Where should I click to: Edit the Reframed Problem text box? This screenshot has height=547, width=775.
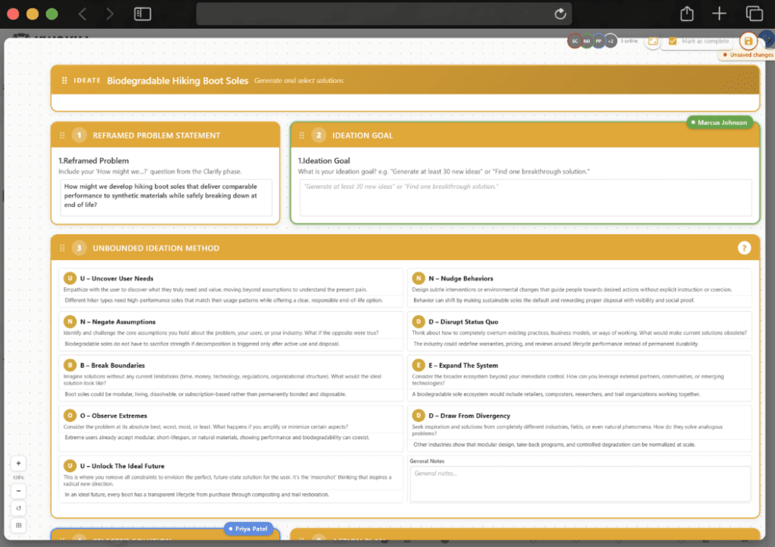tap(166, 197)
